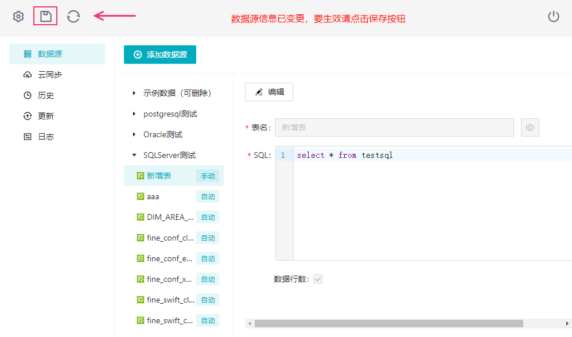Select the fine_conf_cl... table item
572x337 pixels.
174,238
